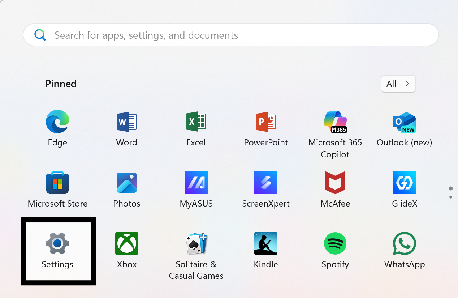The image size is (458, 298).
Task: Open the Photos app
Action: [x=127, y=190]
